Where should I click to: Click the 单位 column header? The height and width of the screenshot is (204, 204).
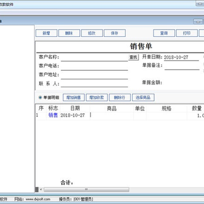(140, 108)
